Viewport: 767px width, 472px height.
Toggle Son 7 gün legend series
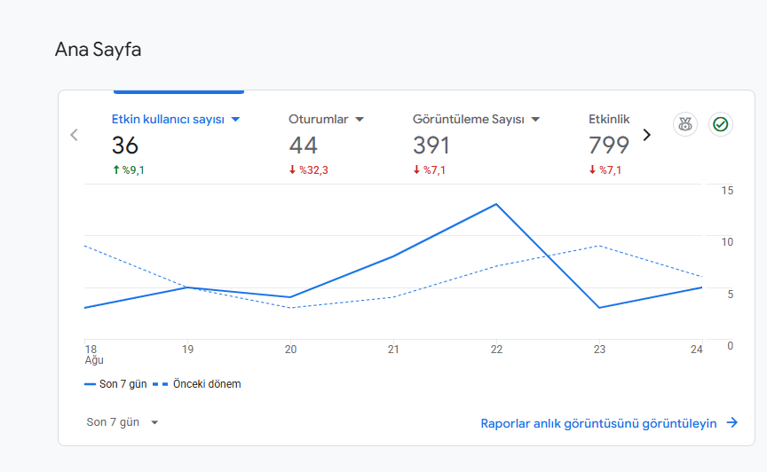point(115,384)
